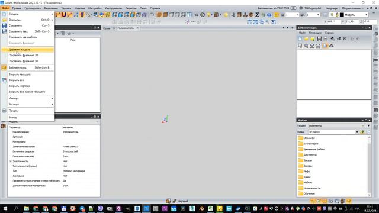The width and height of the screenshot is (379, 213).
Task: Choose "Поставить фрагмент 3D" menu entry
Action: pyautogui.click(x=27, y=61)
